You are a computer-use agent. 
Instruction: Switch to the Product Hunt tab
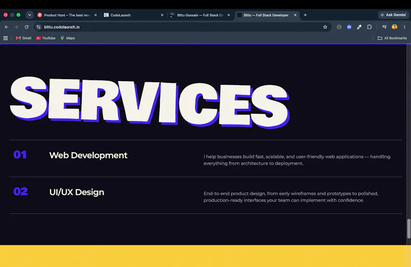(67, 15)
